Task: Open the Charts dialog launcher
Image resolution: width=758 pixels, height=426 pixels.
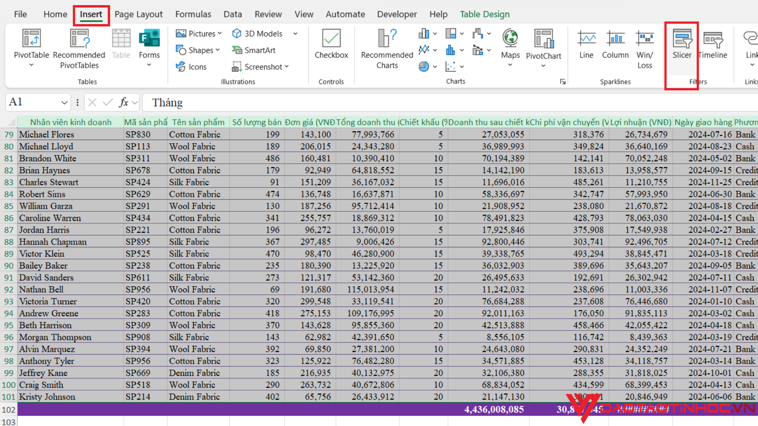Action: click(563, 82)
